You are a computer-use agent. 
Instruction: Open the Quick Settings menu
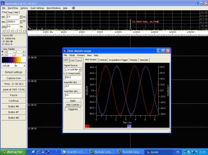[x=37, y=8]
